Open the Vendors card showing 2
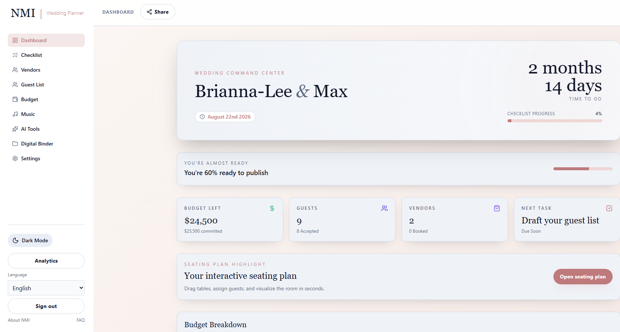The image size is (620, 332). (x=455, y=219)
